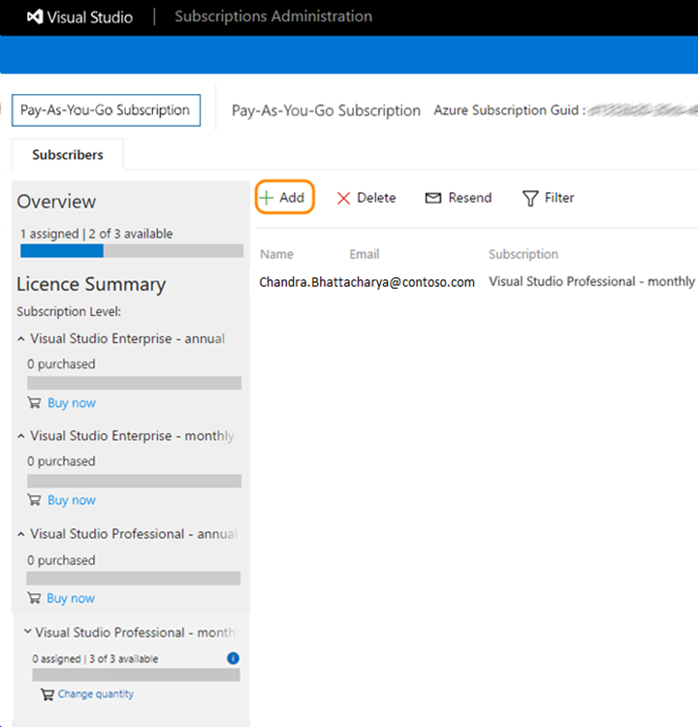
Task: Click cart icon beside Change quantity
Action: click(47, 694)
